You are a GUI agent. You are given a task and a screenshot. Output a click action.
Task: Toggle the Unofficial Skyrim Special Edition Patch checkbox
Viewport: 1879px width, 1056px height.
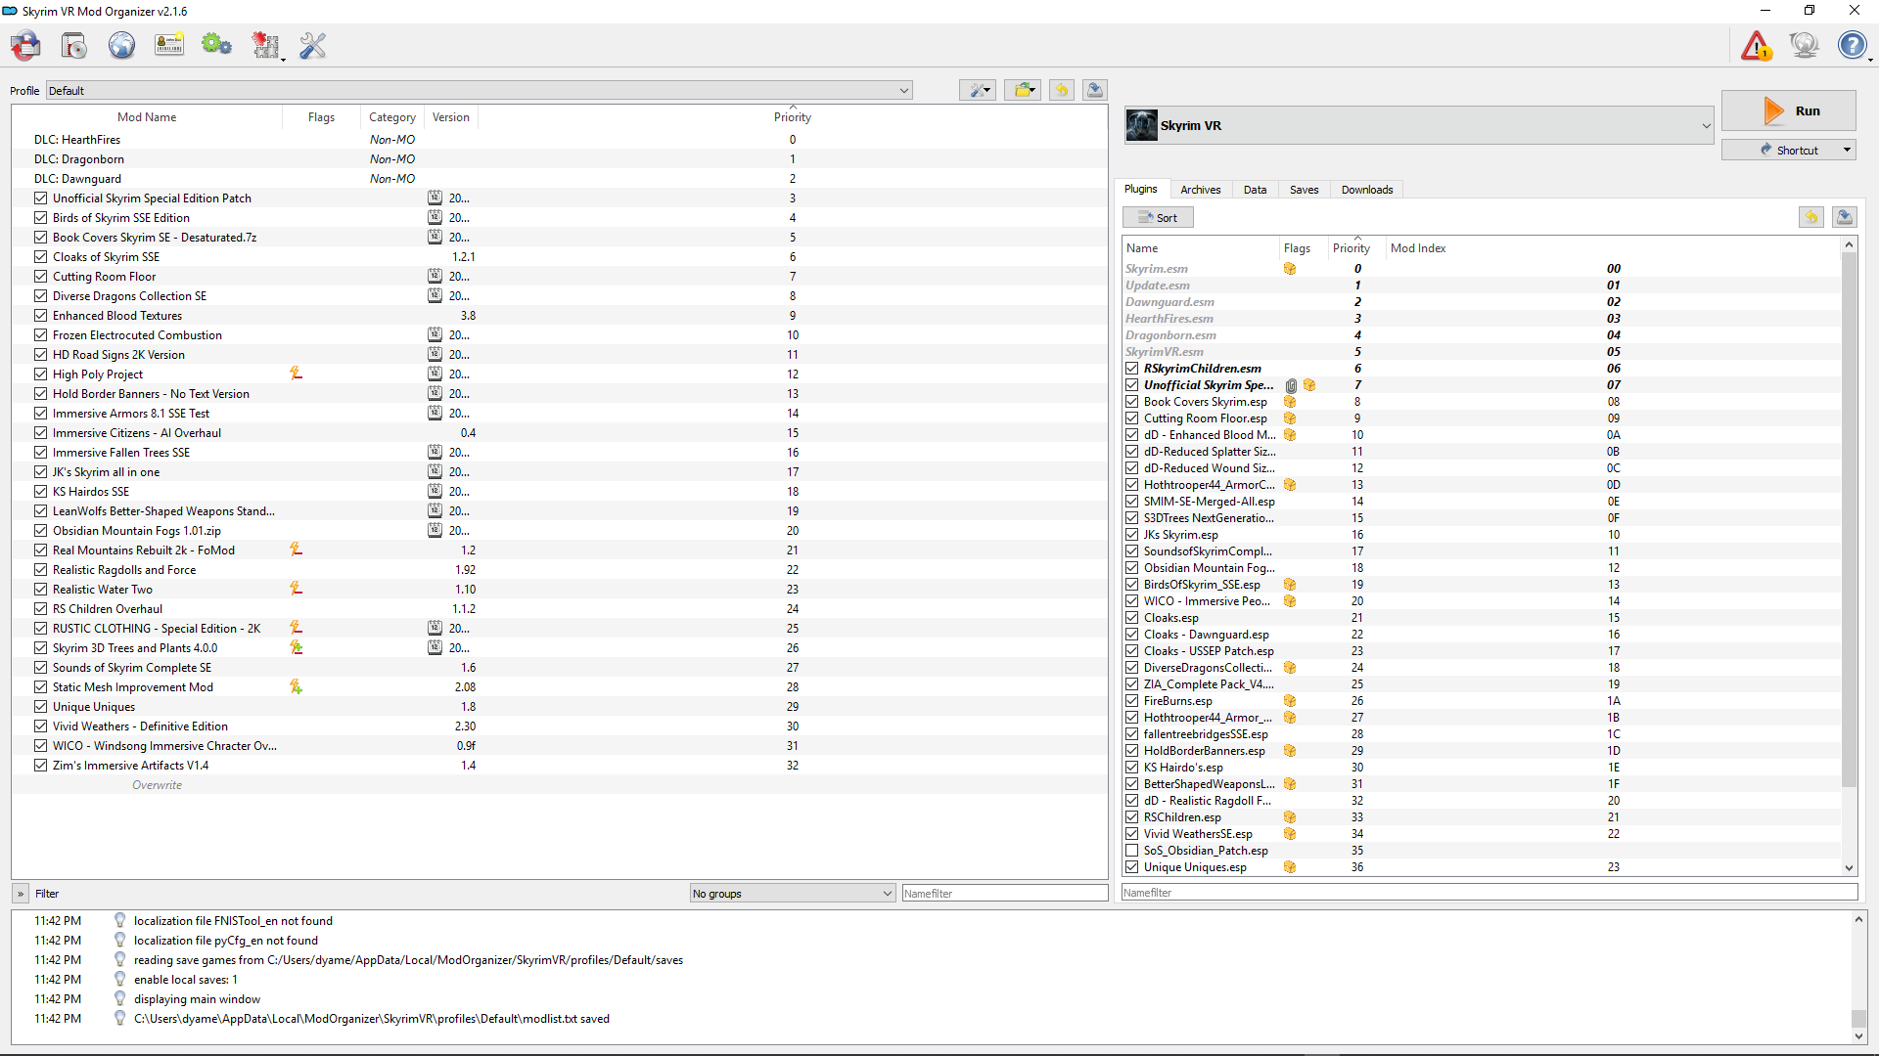(40, 198)
